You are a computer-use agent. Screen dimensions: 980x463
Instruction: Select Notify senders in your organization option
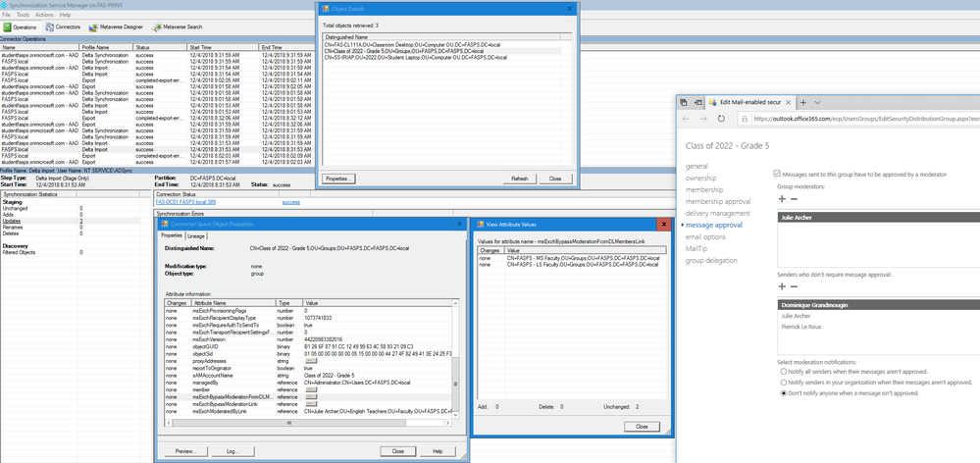point(783,382)
